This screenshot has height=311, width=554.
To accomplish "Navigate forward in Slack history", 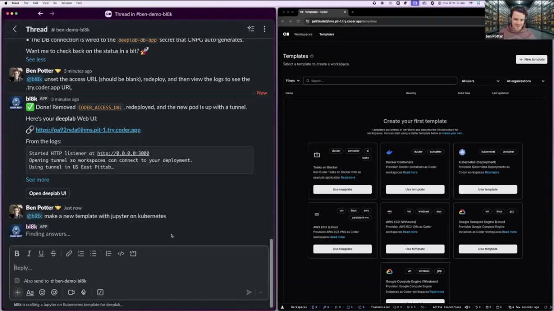I will (x=52, y=13).
